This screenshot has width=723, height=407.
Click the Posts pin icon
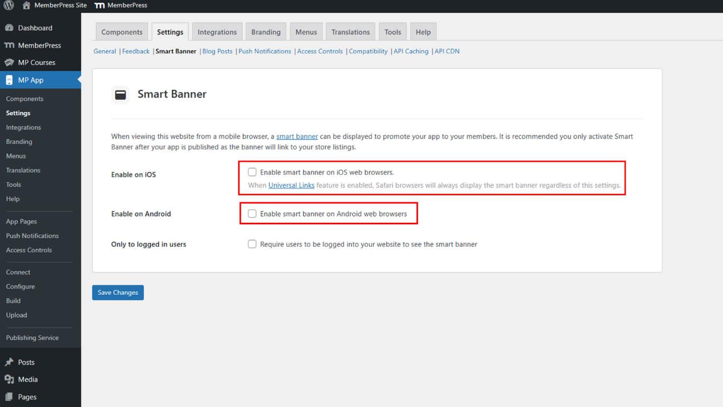9,363
